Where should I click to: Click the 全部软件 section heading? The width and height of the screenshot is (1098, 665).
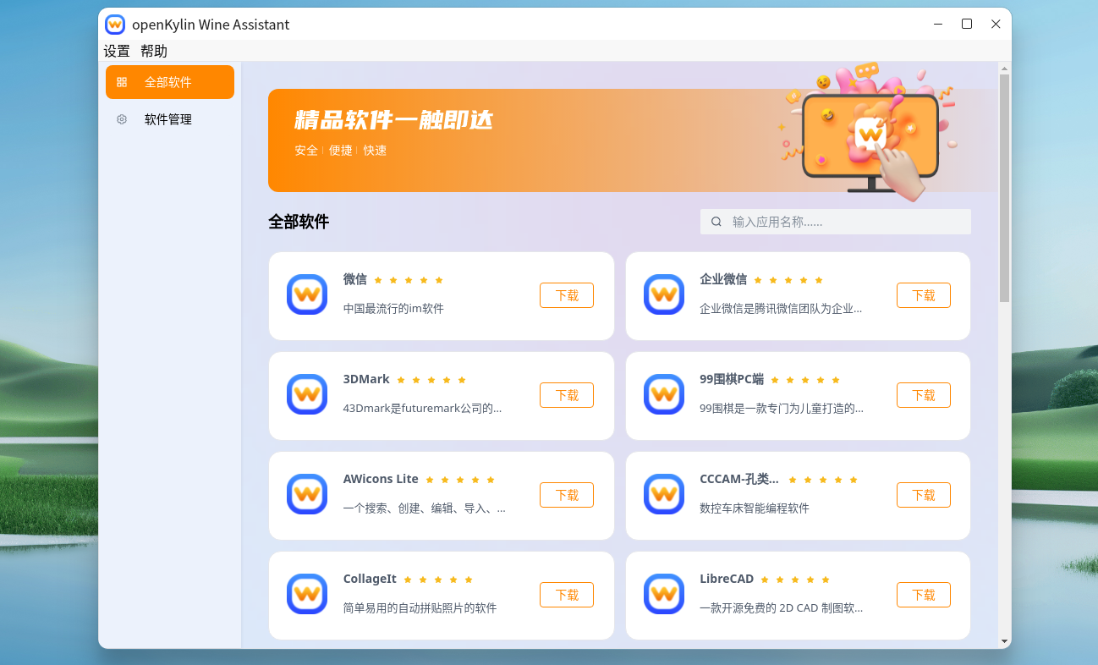(x=299, y=222)
